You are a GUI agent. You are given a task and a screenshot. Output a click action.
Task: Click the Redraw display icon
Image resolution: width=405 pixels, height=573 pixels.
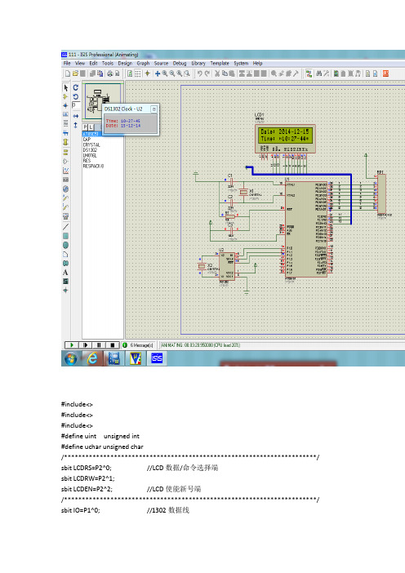[130, 73]
